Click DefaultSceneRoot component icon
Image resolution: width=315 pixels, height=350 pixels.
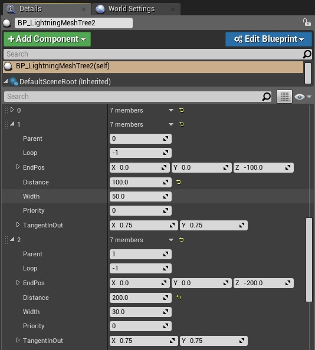pyautogui.click(x=14, y=82)
